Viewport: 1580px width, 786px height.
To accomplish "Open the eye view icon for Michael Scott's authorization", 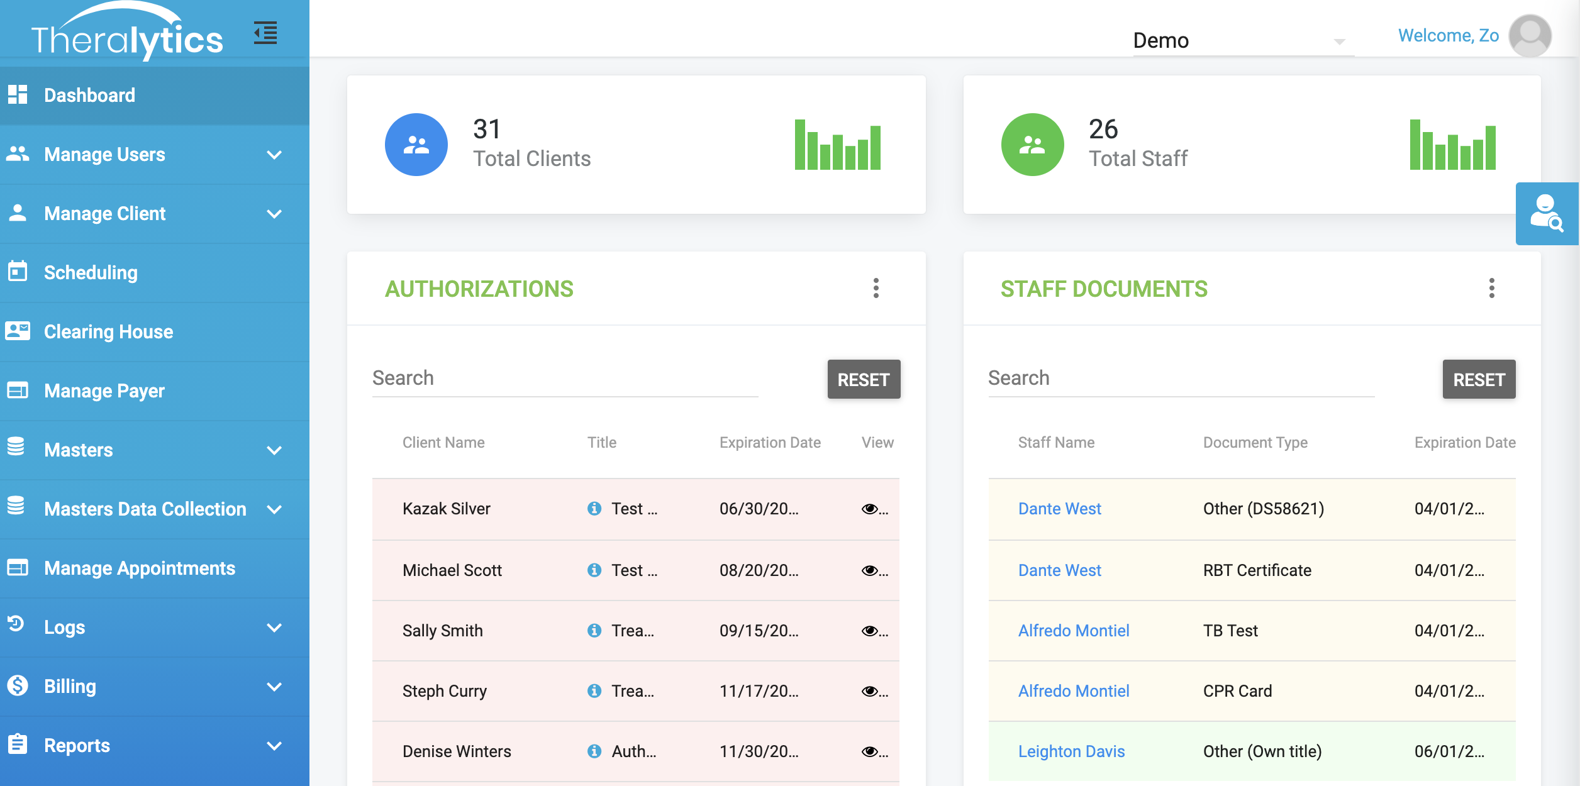I will [871, 570].
